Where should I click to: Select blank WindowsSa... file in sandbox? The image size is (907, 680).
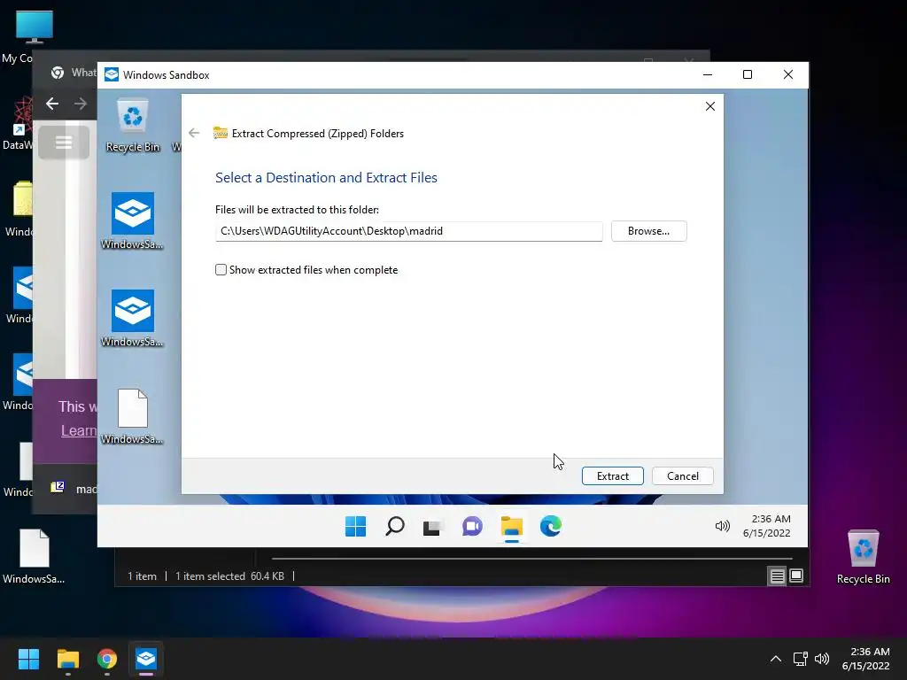point(133,416)
